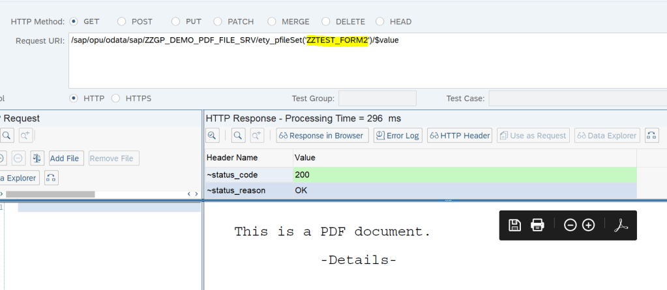Click the Test Case input field

point(578,98)
